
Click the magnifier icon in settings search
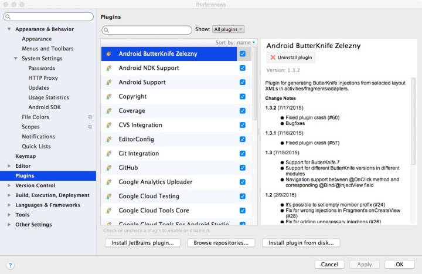click(x=8, y=16)
